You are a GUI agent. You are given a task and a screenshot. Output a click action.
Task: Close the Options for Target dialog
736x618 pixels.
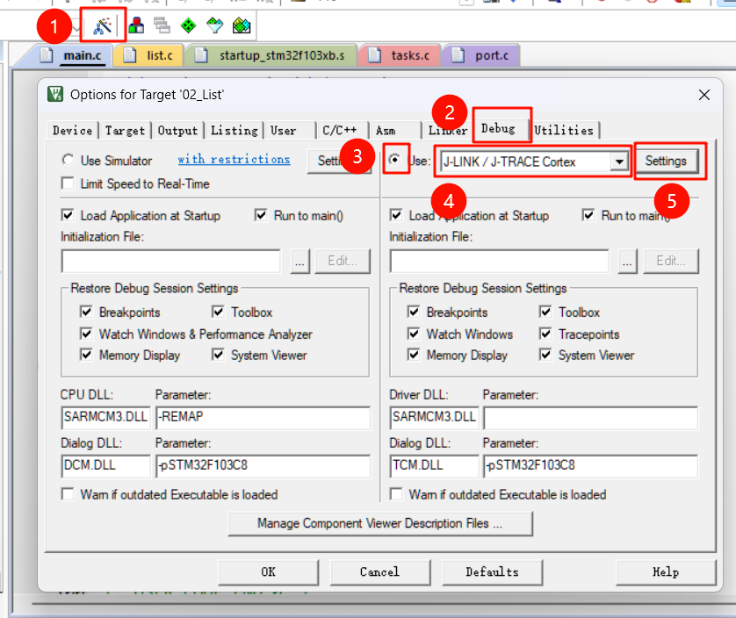[x=704, y=95]
